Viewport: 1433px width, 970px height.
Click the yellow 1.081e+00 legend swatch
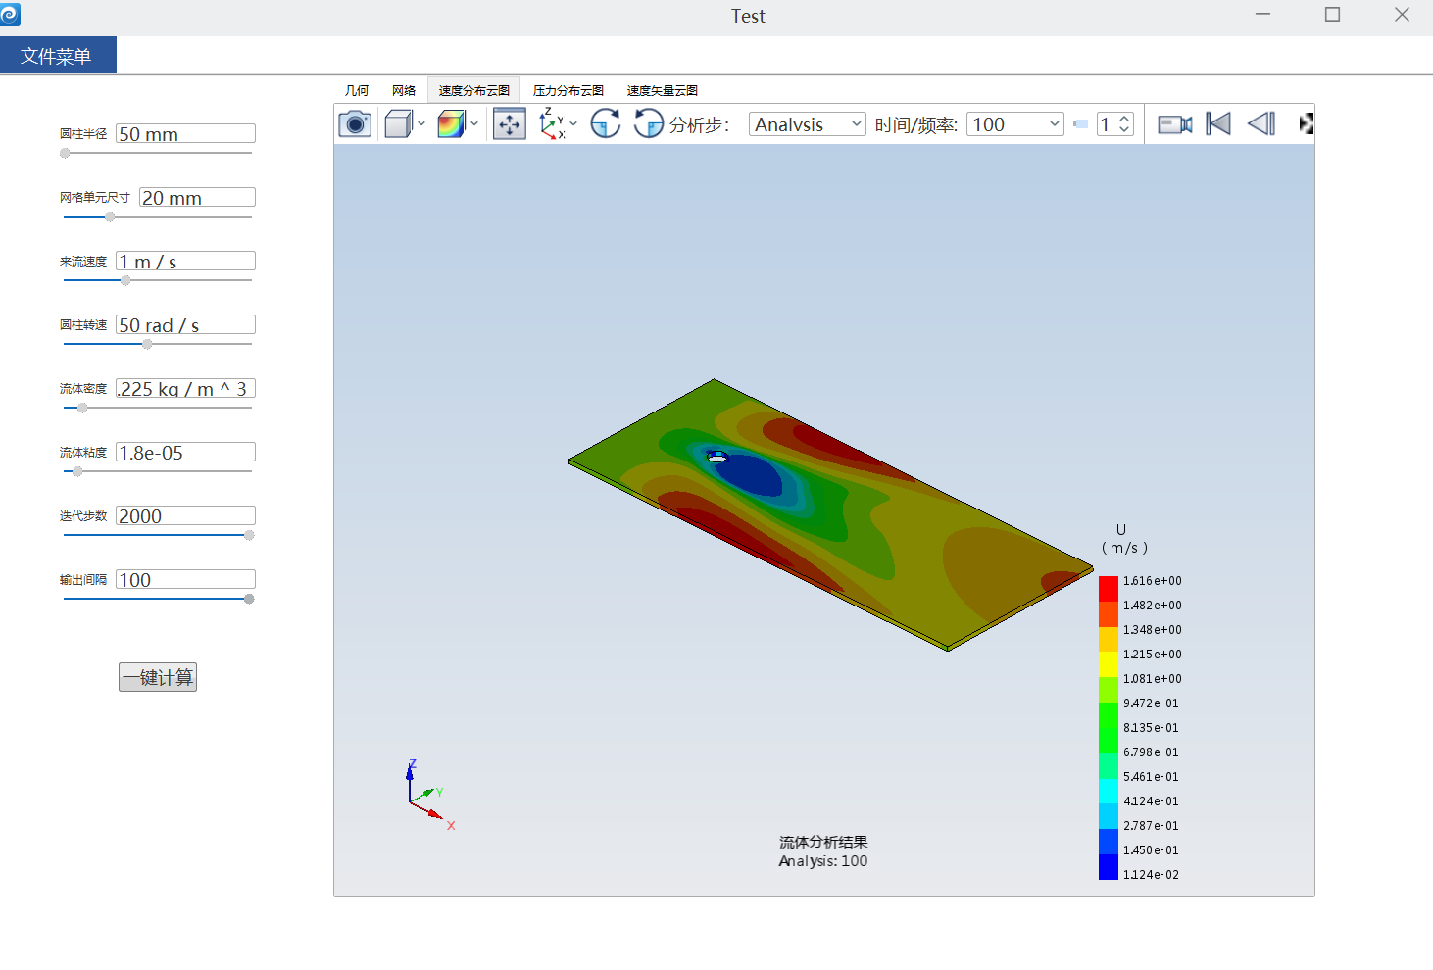(1109, 664)
